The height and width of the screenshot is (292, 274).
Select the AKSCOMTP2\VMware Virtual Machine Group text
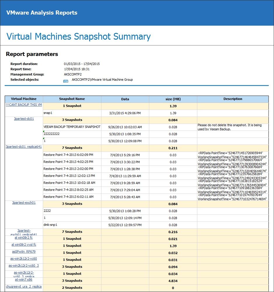click(x=102, y=80)
